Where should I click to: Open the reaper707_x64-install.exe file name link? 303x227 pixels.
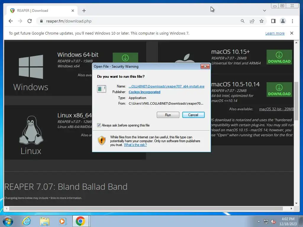pyautogui.click(x=166, y=86)
